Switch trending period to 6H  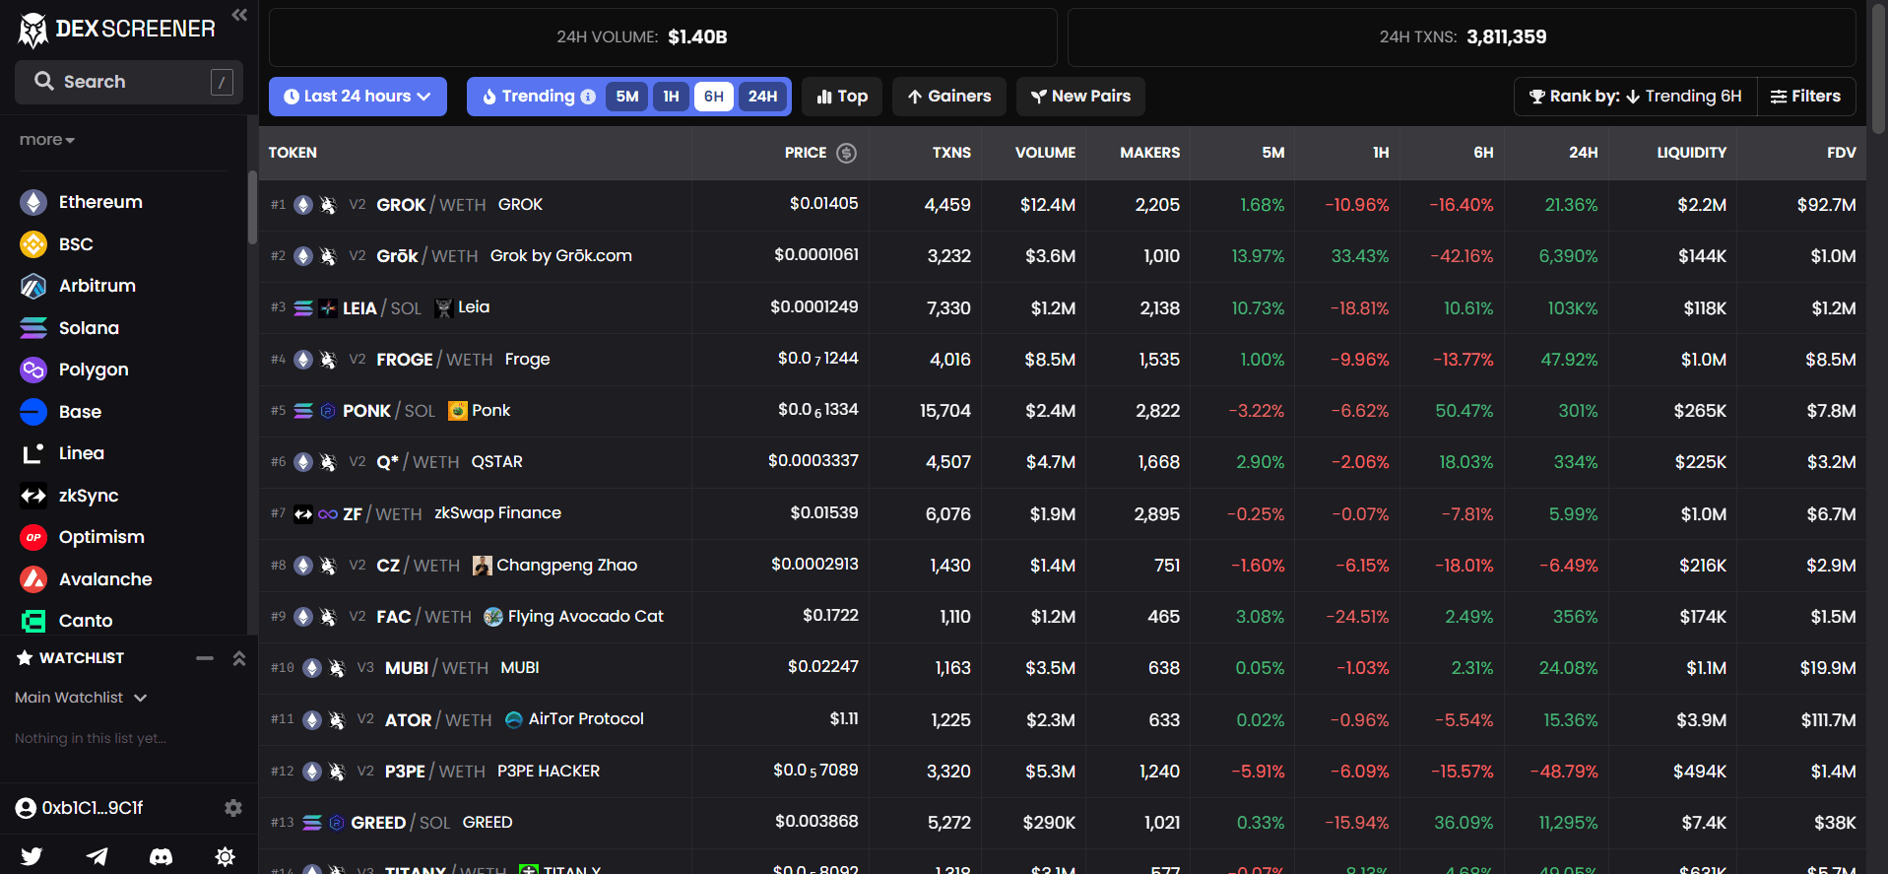tap(714, 97)
